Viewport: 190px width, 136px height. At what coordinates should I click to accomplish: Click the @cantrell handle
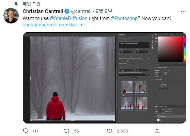click(81, 11)
